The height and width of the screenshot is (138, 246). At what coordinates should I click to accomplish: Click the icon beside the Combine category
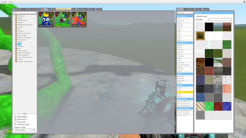[16, 22]
